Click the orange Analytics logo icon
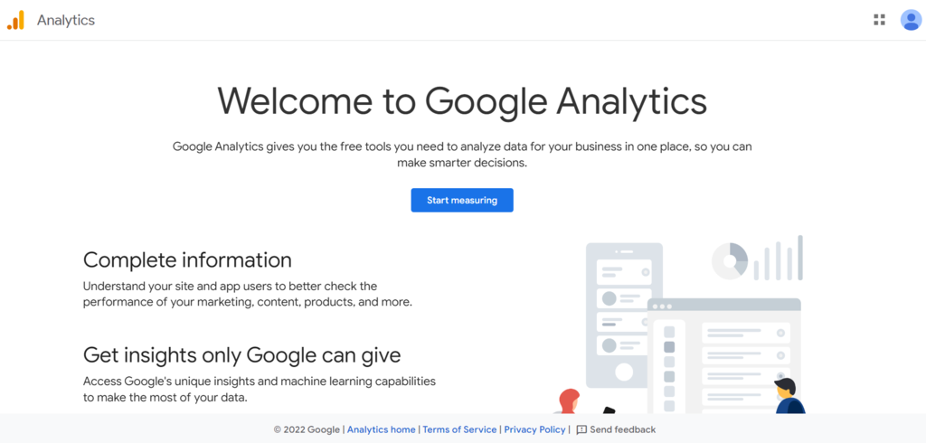The width and height of the screenshot is (926, 443). [15, 20]
